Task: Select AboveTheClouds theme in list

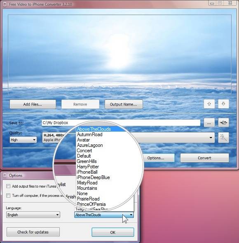Action: tap(101, 129)
